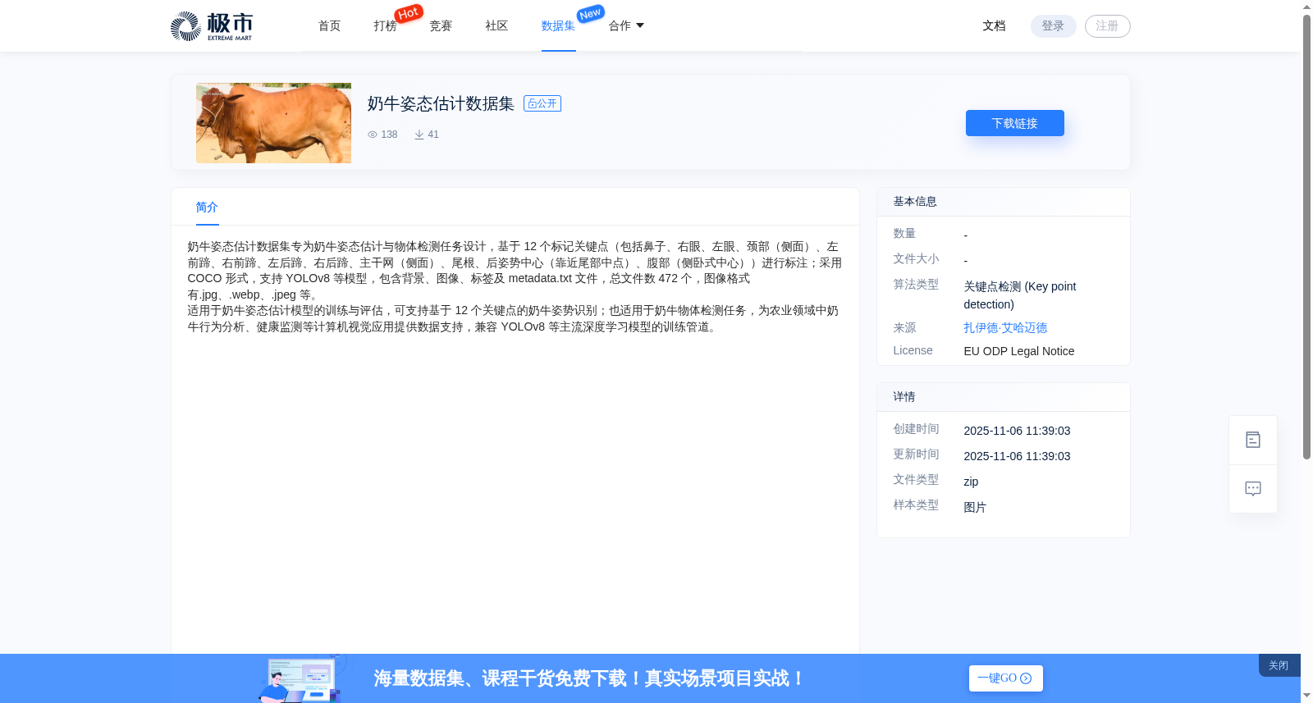This screenshot has height=703, width=1313.
Task: Open the 竞赛 competitions page
Action: 441,26
